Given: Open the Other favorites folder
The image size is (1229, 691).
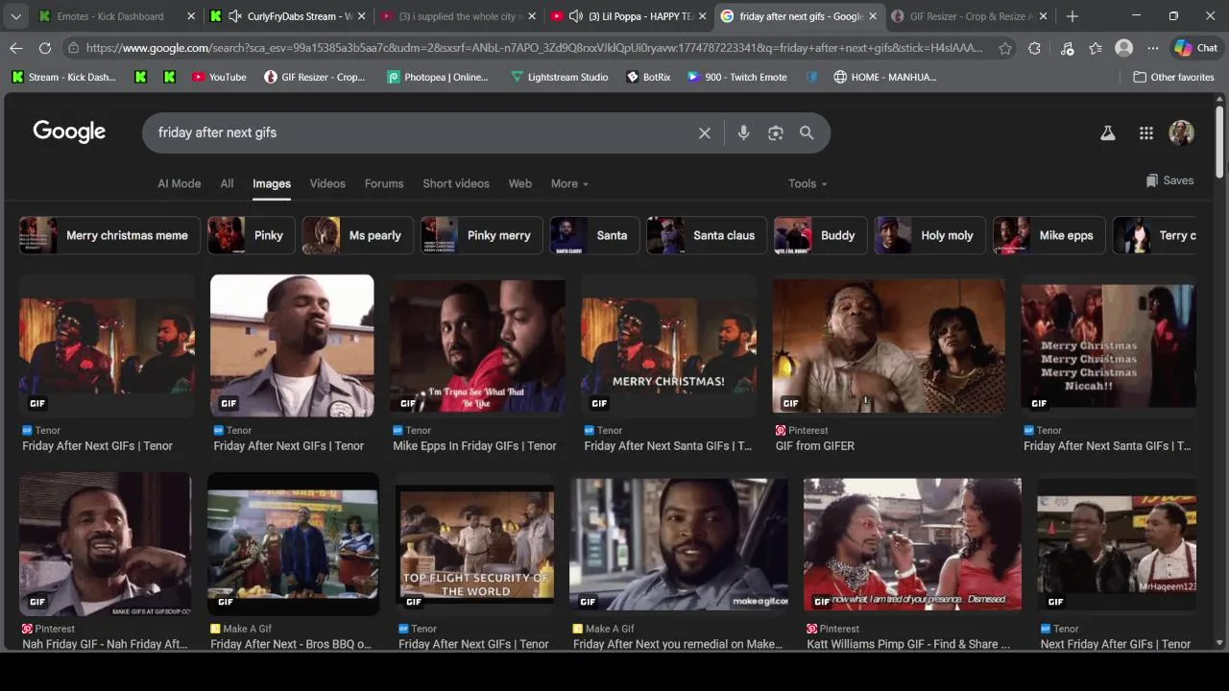Looking at the screenshot, I should (1173, 77).
